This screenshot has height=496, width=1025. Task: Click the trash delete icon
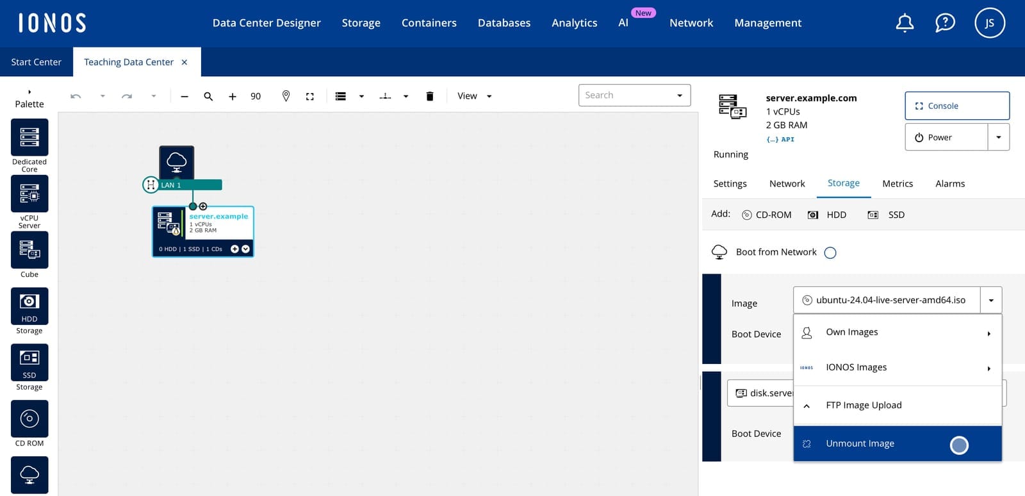tap(430, 96)
